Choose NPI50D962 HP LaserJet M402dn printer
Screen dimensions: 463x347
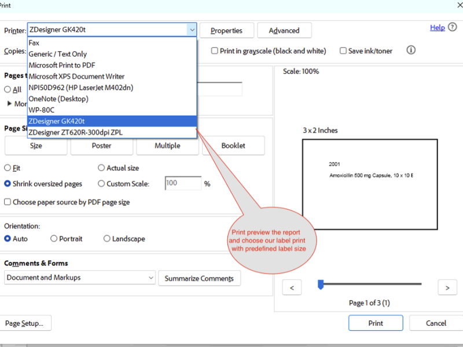click(112, 88)
